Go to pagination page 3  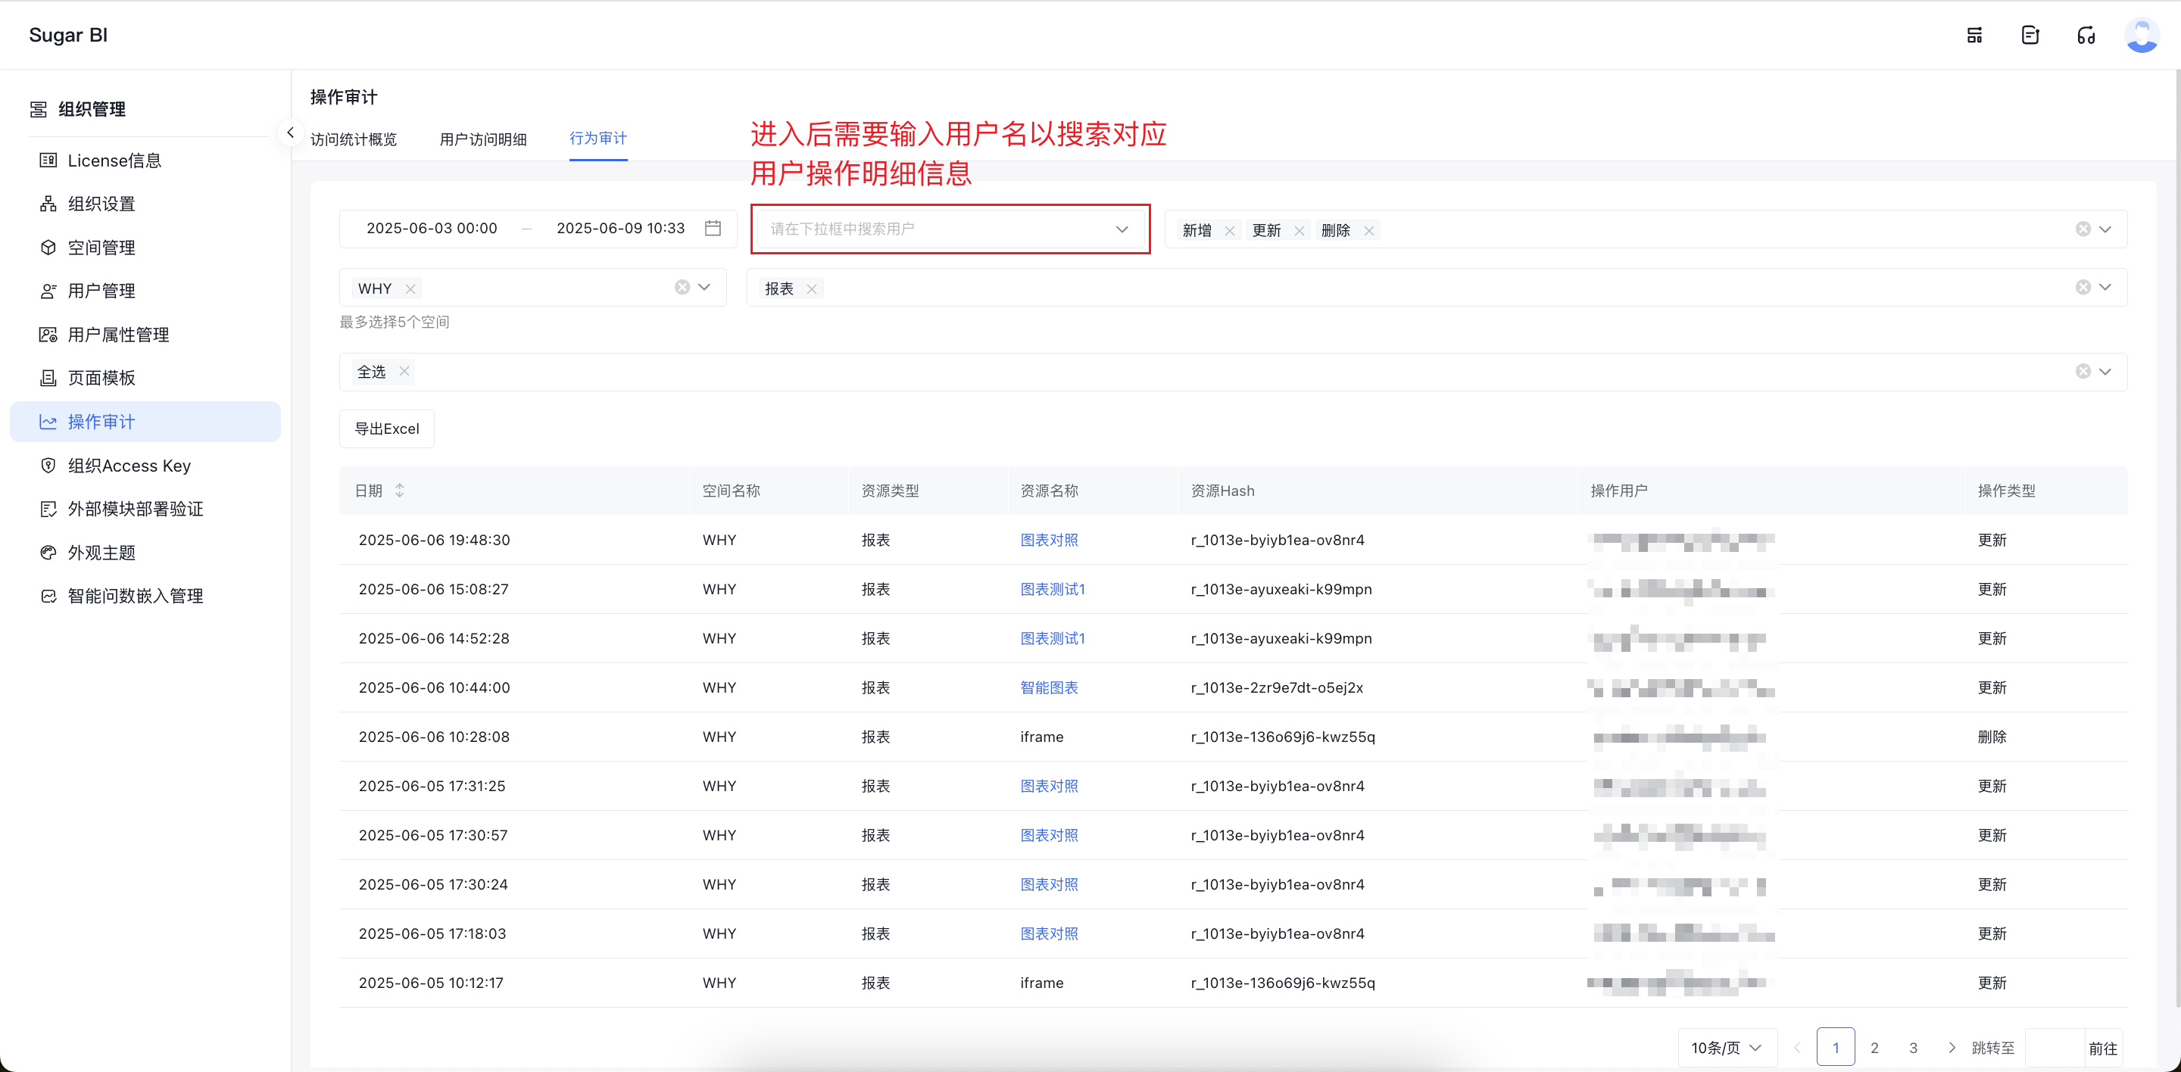click(1914, 1048)
